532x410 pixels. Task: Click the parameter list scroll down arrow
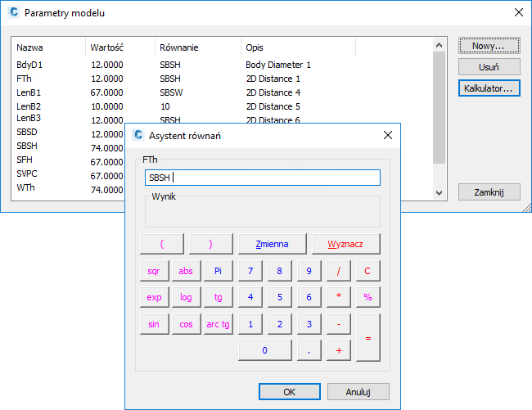[439, 193]
